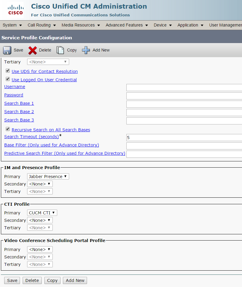Click the Search Base 1 link

click(19, 103)
